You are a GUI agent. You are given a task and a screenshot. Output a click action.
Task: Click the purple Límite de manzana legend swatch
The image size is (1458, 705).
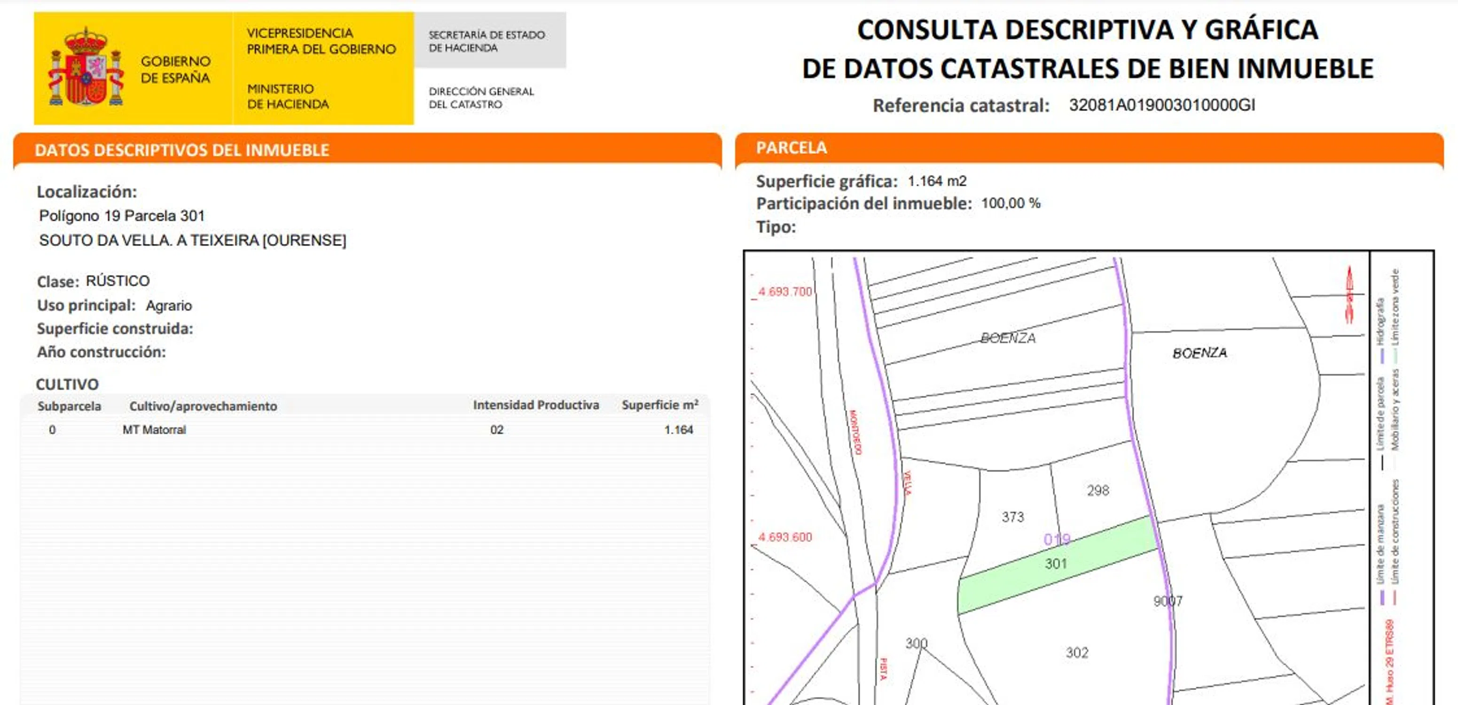click(x=1381, y=597)
